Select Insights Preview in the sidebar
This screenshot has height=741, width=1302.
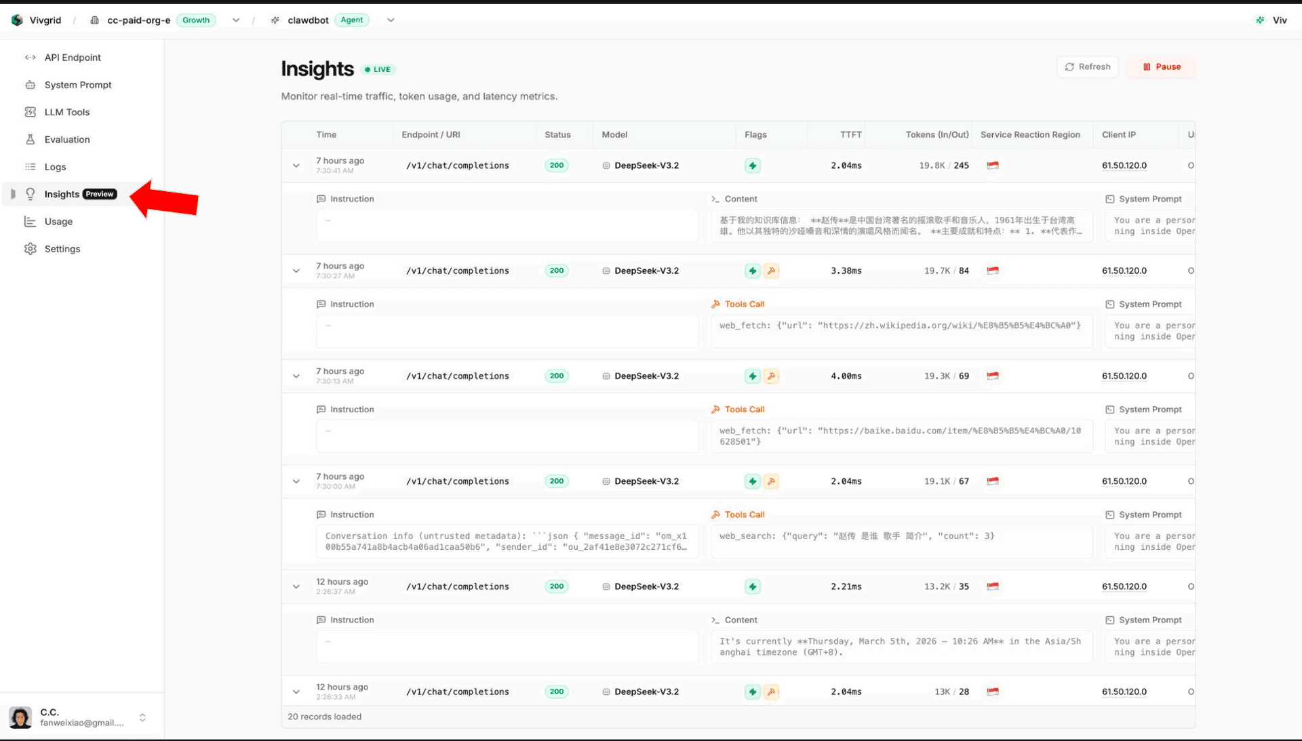[x=62, y=194]
